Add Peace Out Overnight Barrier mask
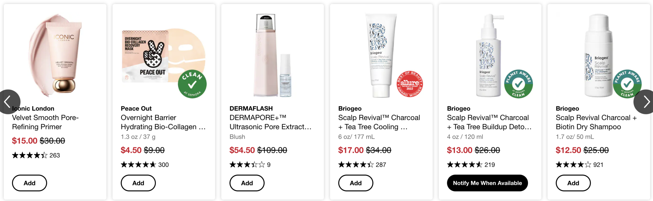 [138, 183]
